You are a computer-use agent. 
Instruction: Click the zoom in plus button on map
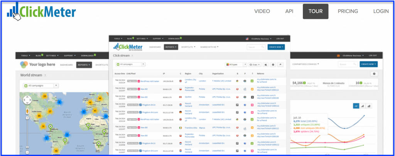tap(27, 117)
